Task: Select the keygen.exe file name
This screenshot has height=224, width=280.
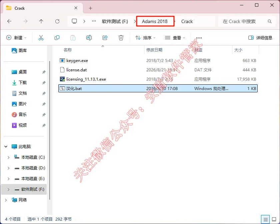Action: (x=77, y=61)
